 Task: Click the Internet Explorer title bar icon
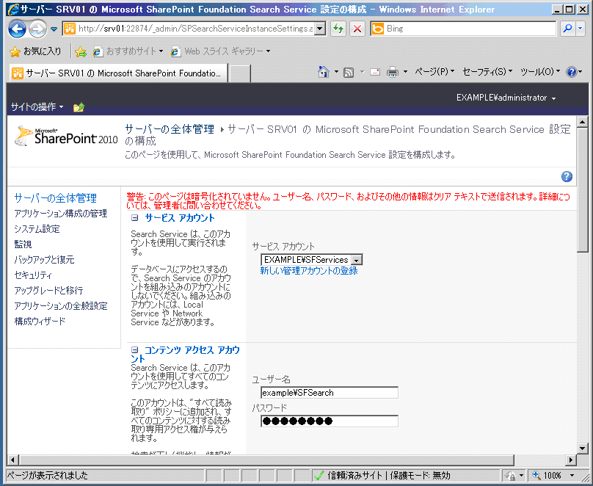13,9
